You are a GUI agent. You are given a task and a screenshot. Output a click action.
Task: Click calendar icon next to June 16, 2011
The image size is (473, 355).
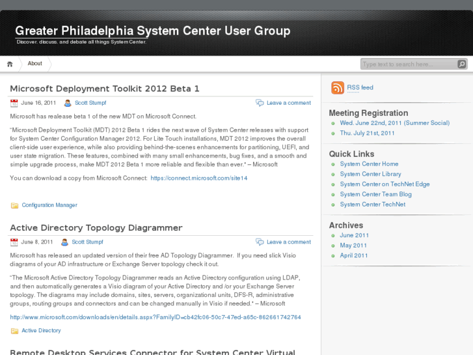[x=14, y=103]
